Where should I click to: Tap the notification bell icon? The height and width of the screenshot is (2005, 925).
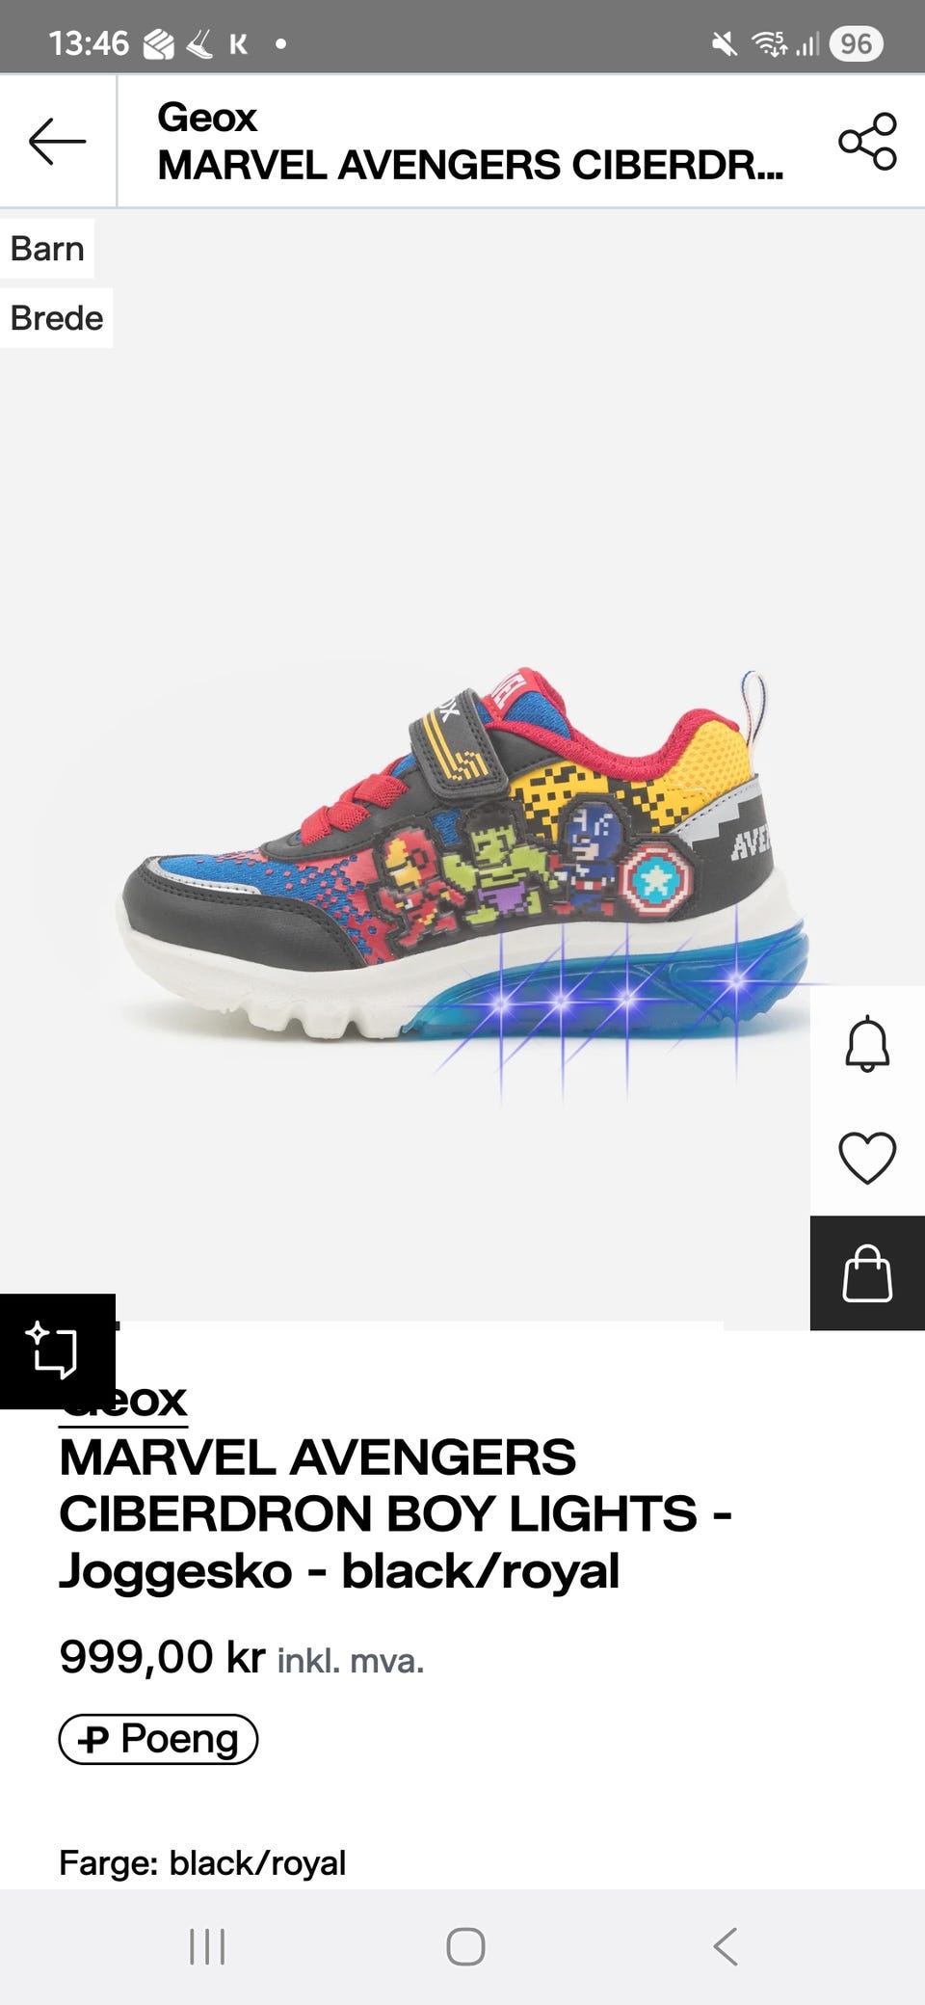[x=867, y=1043]
